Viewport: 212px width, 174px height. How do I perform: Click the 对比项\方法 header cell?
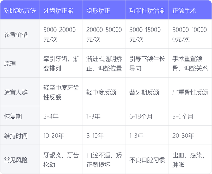click(x=20, y=10)
